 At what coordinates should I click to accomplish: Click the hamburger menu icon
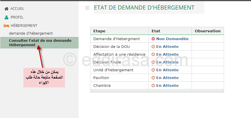pos(87,8)
